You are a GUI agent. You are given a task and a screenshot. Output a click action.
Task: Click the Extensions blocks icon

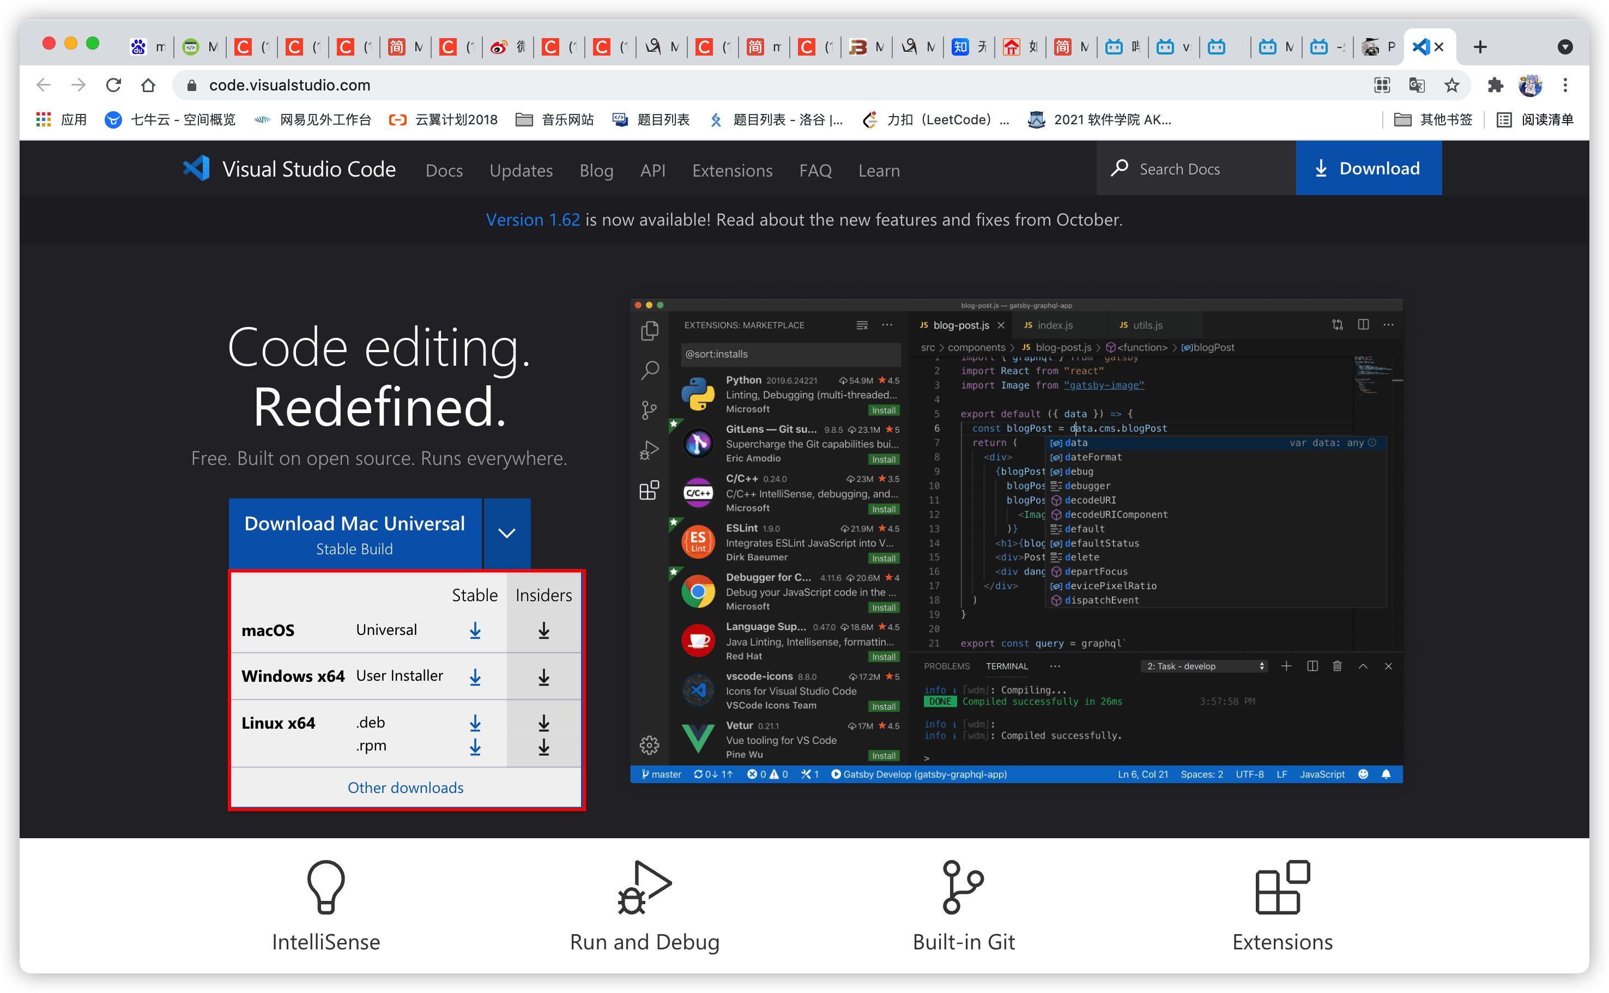(x=1282, y=887)
